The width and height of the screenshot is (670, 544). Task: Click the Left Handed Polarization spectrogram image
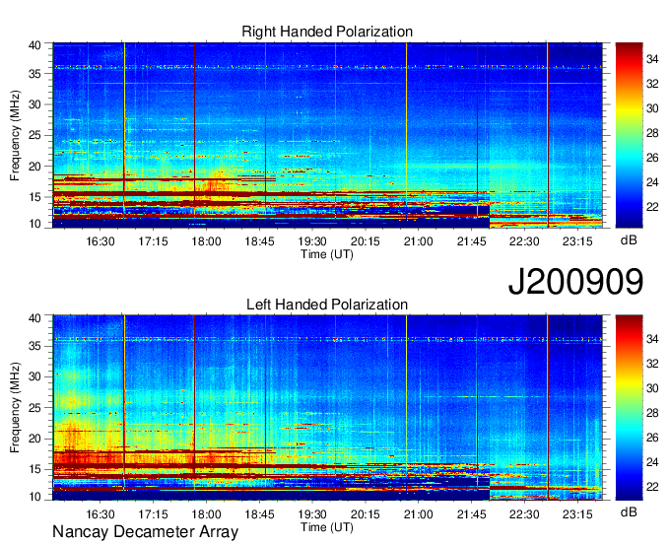(328, 408)
